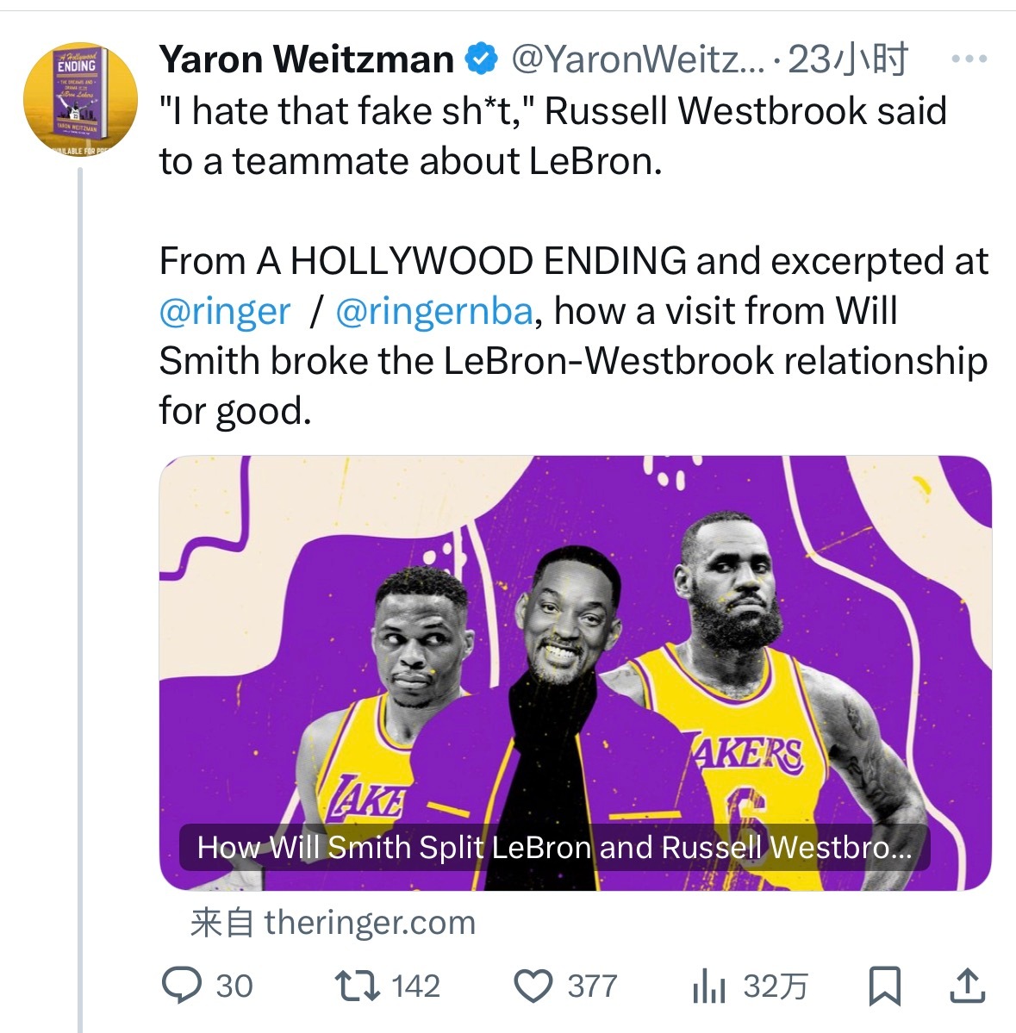Click Yaron Weitzman display name
The image size is (1016, 1033).
pos(307,59)
